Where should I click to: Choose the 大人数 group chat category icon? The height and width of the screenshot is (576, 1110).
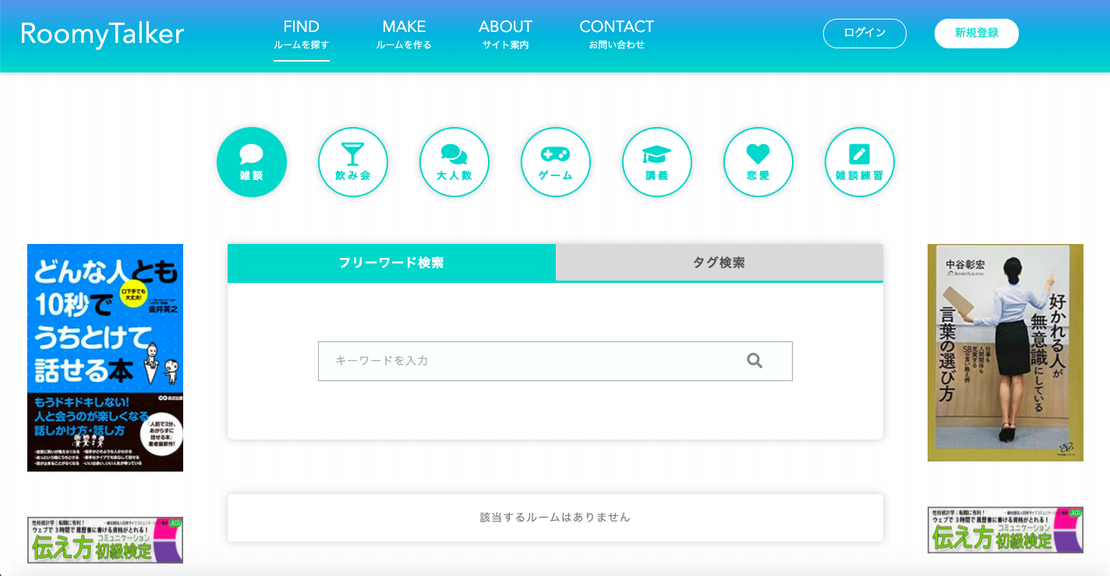(x=454, y=162)
